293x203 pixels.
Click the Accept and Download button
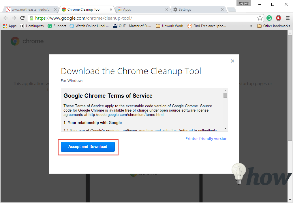(x=88, y=147)
